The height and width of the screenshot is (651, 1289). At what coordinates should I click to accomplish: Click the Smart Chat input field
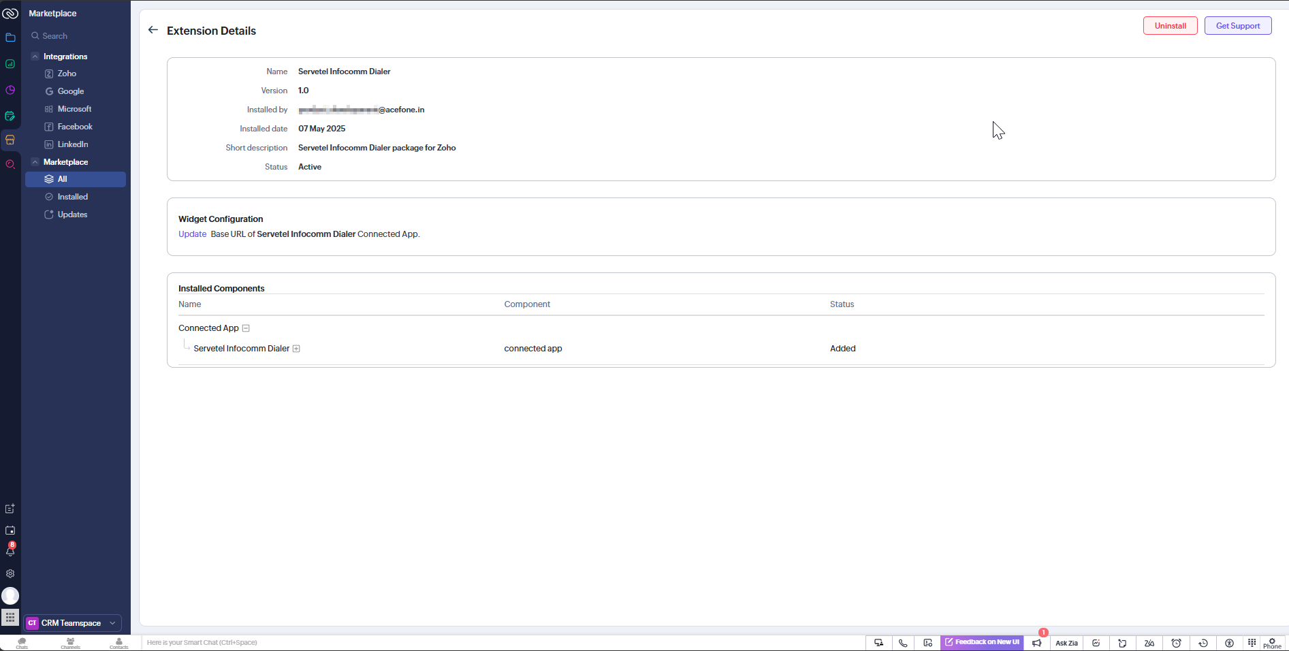503,642
